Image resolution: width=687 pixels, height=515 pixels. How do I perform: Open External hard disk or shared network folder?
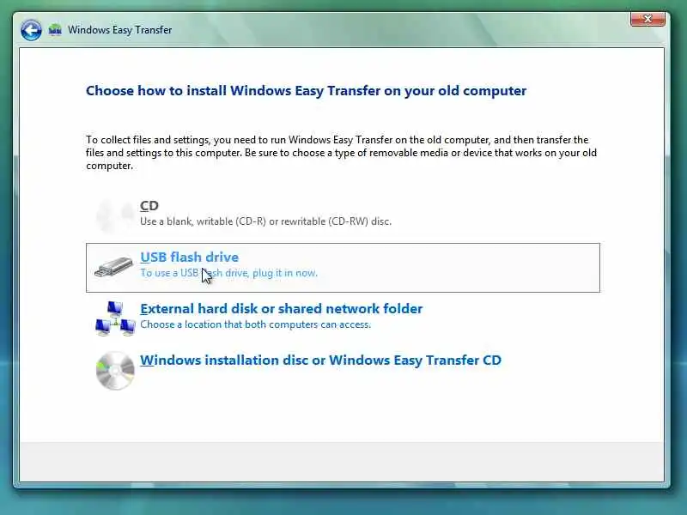[282, 309]
